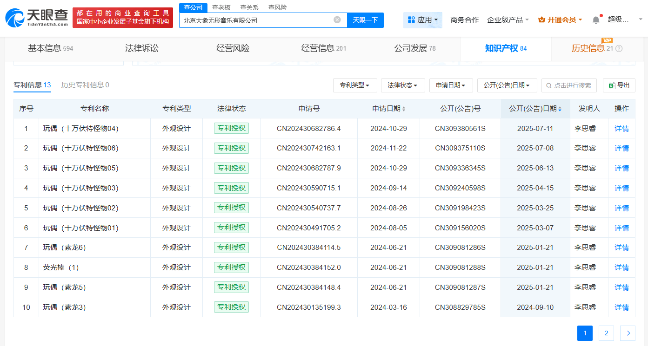This screenshot has height=346, width=648.
Task: Sort by 公开(公告)日期 column arrows
Action: pyautogui.click(x=560, y=109)
